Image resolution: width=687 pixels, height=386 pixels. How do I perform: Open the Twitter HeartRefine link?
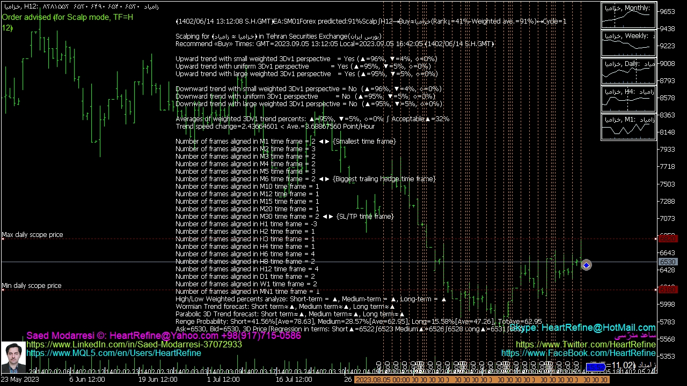[586, 345]
